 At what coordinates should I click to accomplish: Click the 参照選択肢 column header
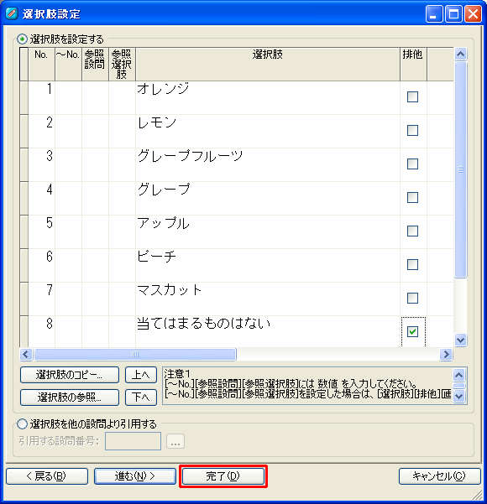(x=122, y=65)
